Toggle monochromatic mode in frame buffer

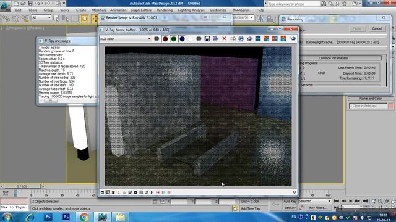click(x=199, y=39)
